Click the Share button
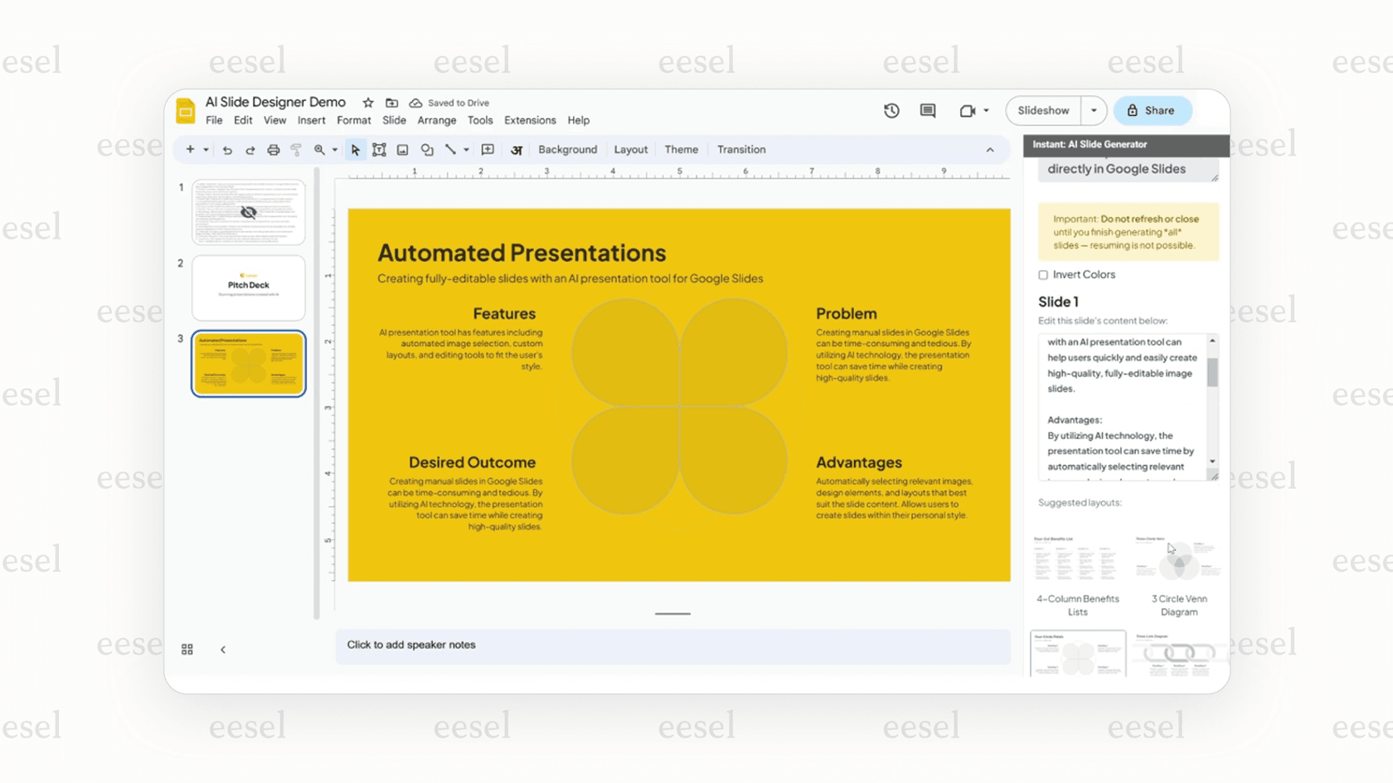 [1153, 110]
